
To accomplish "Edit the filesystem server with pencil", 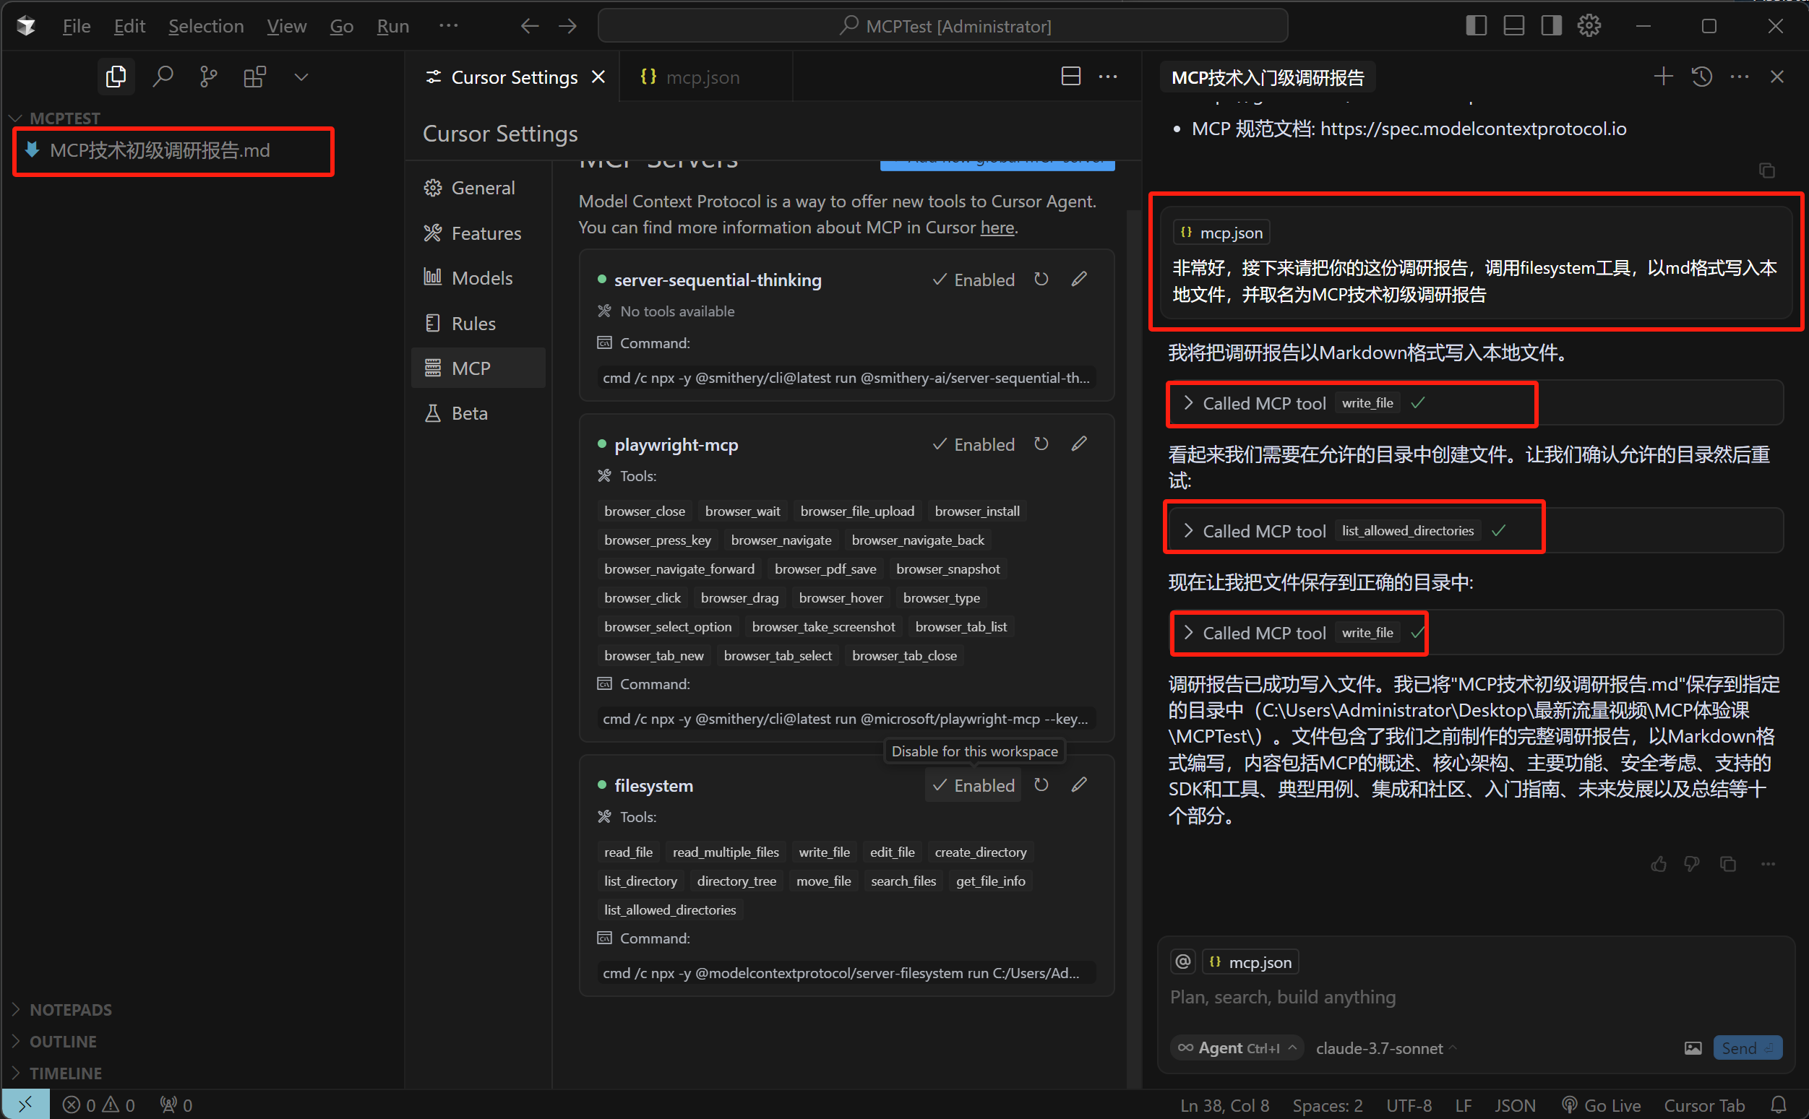I will [x=1079, y=785].
